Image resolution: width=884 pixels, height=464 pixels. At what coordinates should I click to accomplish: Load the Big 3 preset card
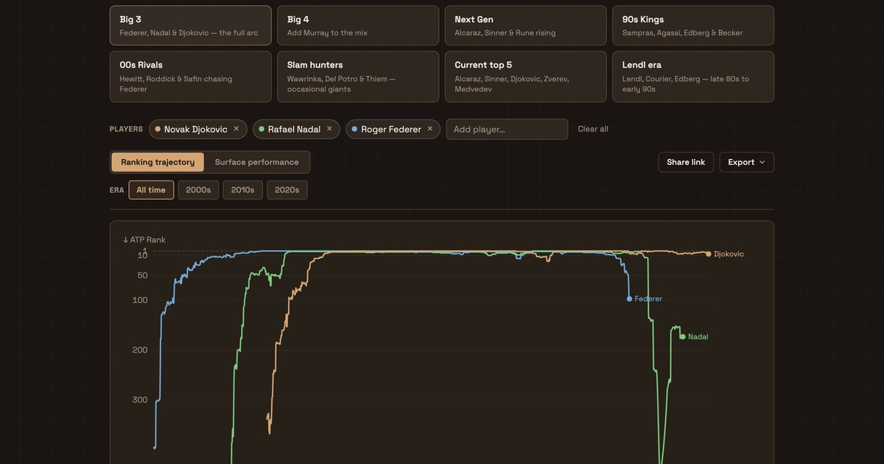click(191, 26)
